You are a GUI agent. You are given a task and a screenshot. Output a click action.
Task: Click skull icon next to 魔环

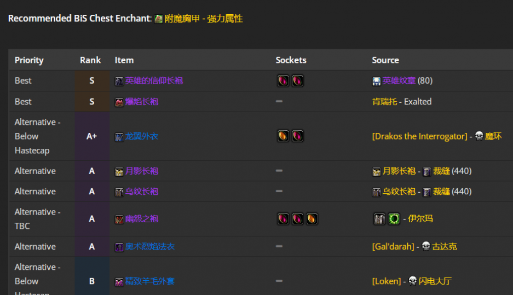click(x=479, y=136)
